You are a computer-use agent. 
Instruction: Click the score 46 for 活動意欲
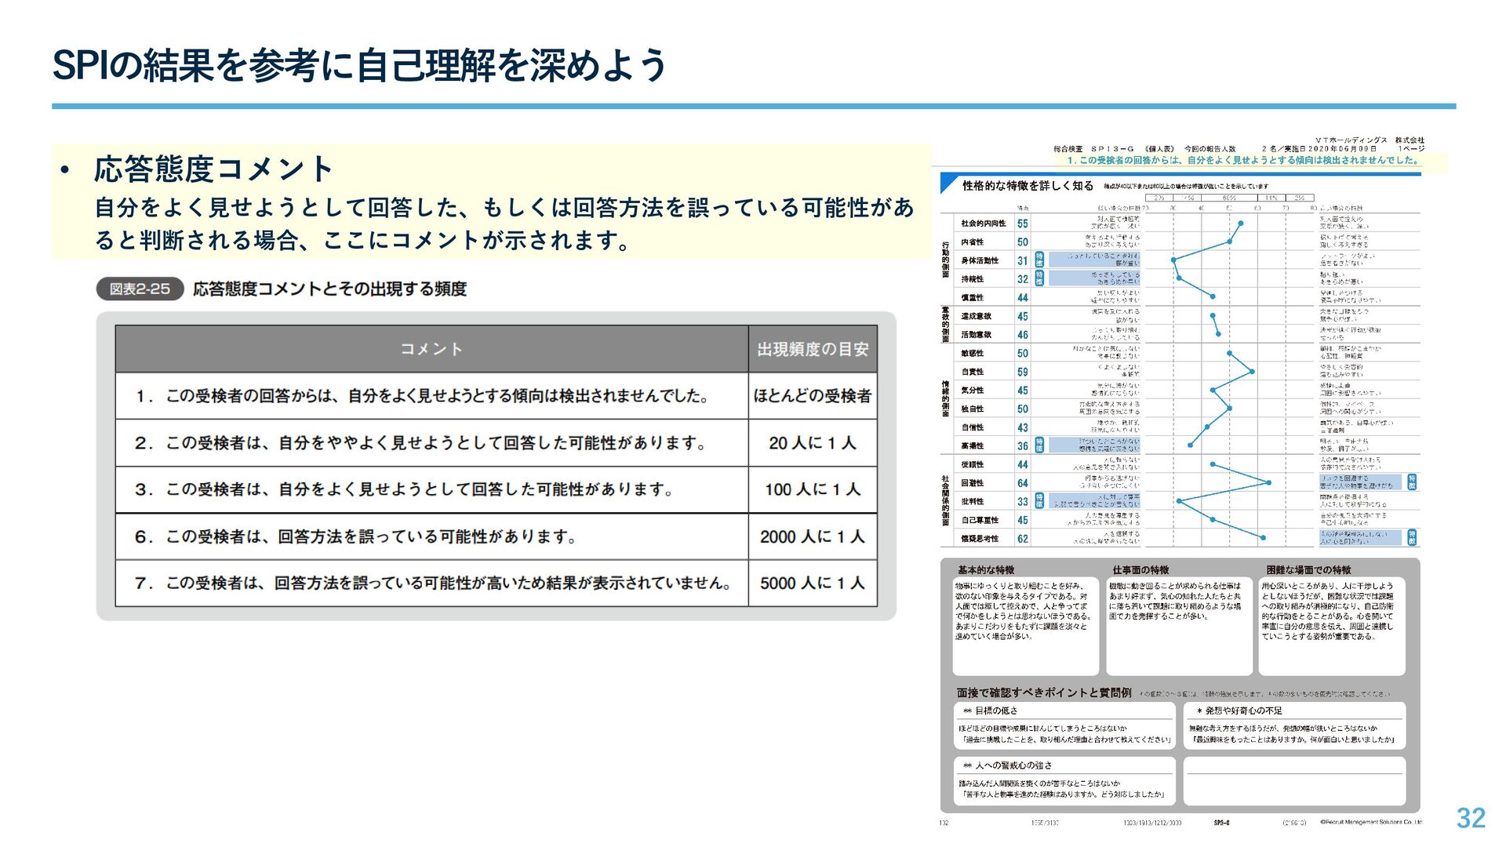tap(1023, 335)
